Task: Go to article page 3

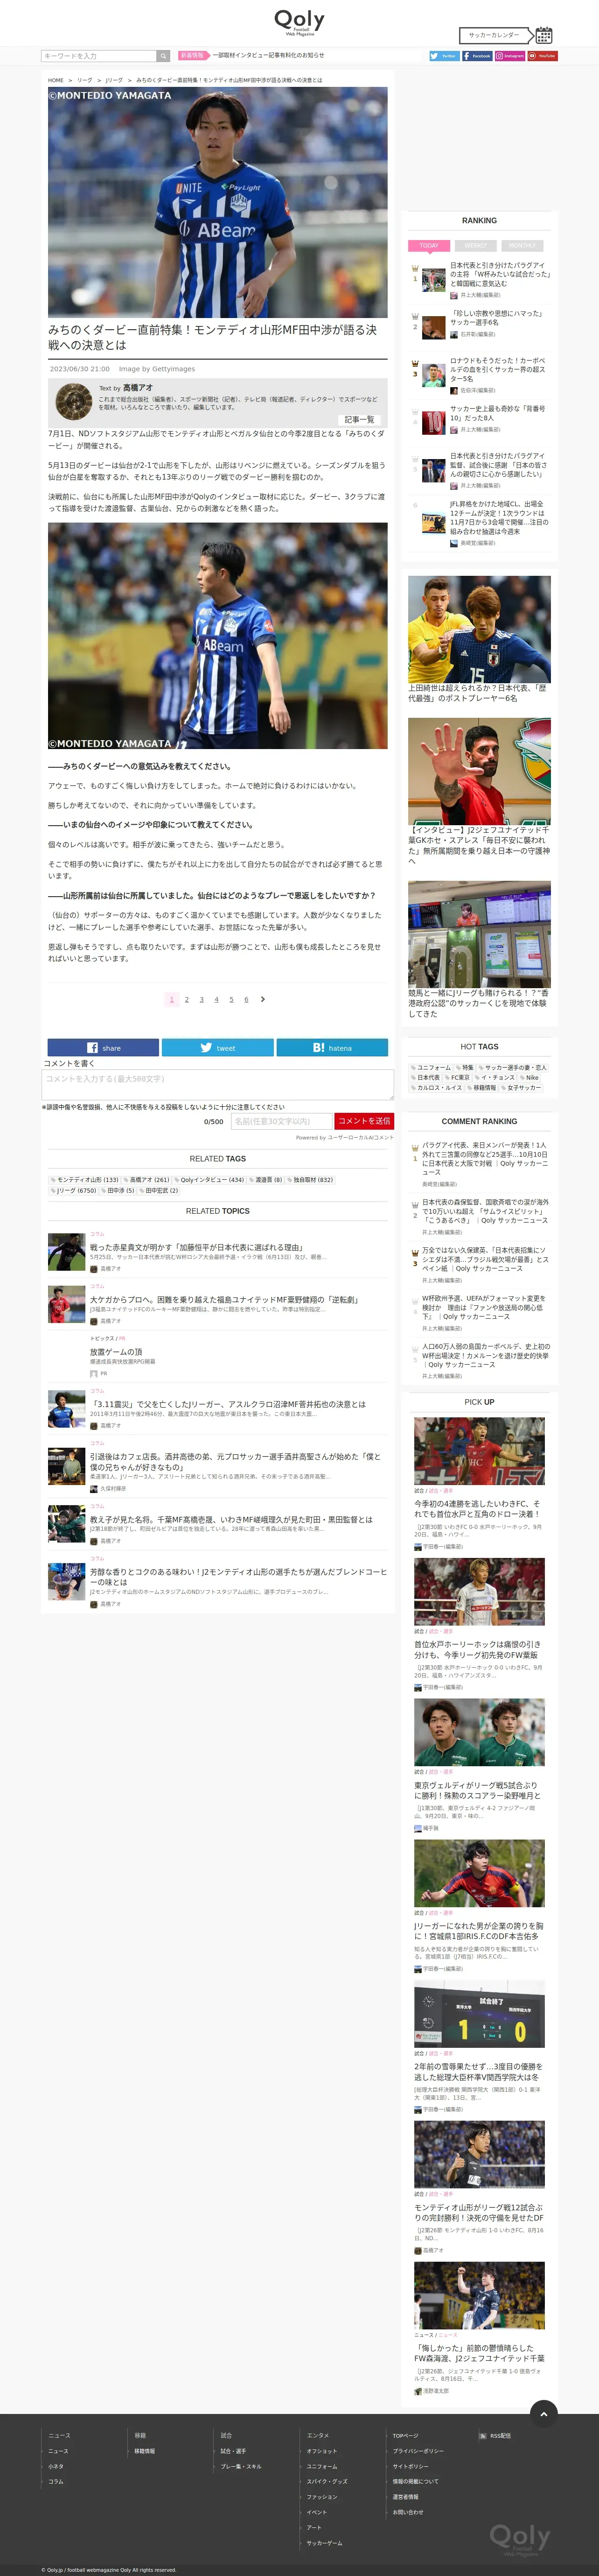Action: (202, 999)
